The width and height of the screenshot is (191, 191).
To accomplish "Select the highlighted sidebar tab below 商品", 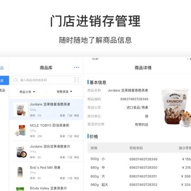I will [4, 81].
